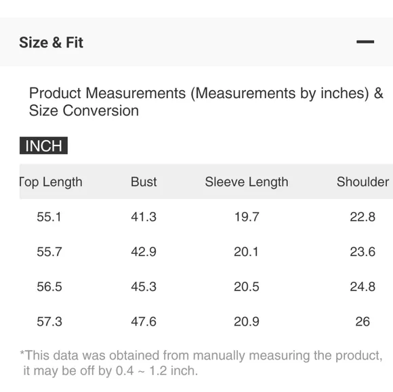Viewport: 393px width, 392px height.
Task: Click the Shoulder column header
Action: pos(363,181)
